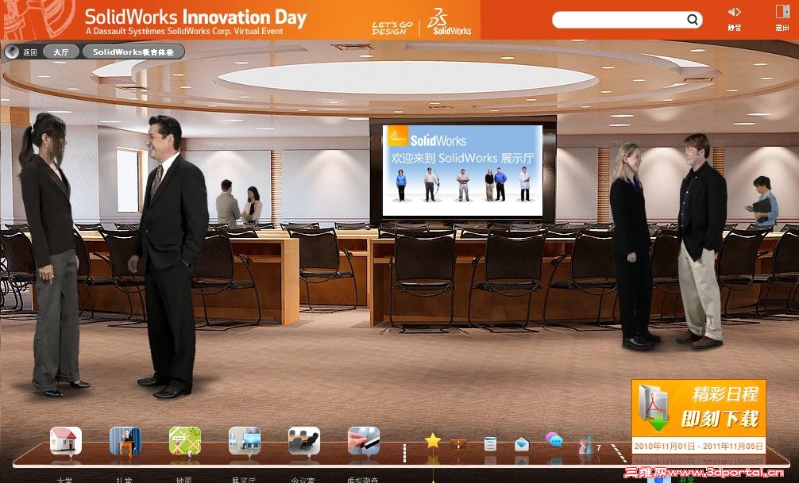Viewport: 799px width, 483px height.
Task: Click the online attendee count 7
Action: click(x=599, y=448)
